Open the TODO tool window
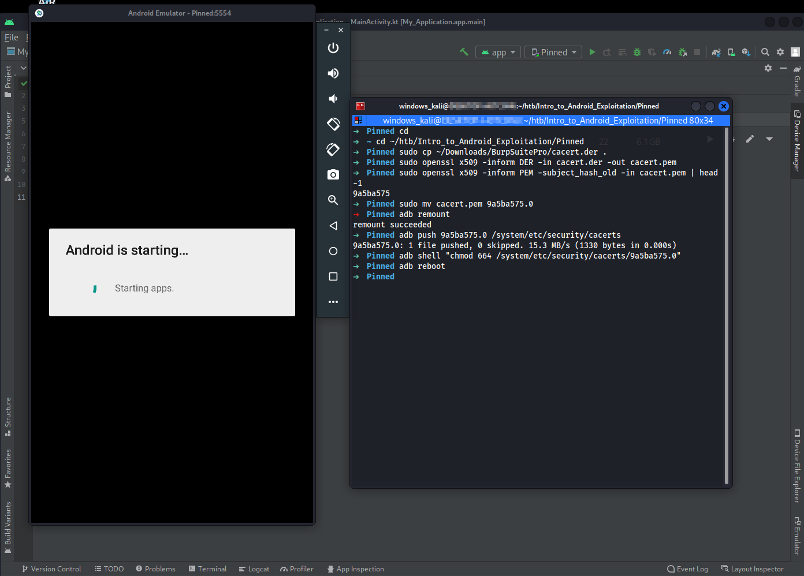The image size is (804, 576). tap(109, 569)
